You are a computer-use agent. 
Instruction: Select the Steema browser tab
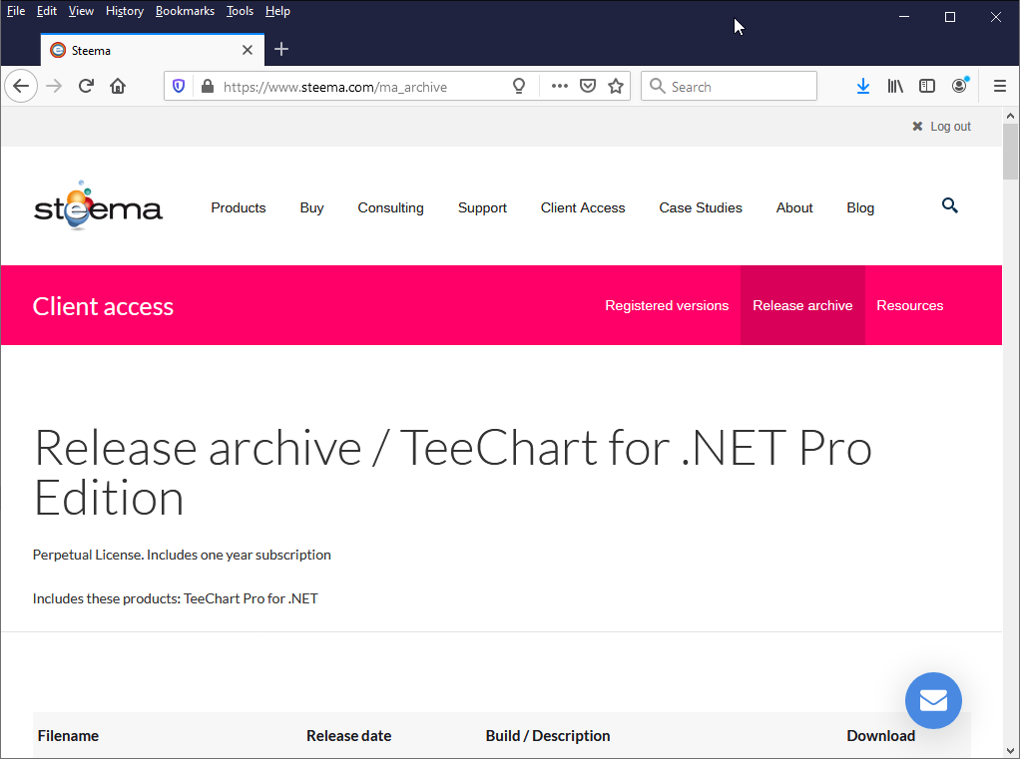(x=153, y=50)
